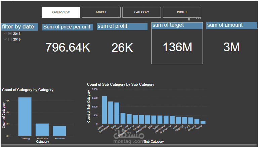Expand the 2018 year chevron

point(5,33)
